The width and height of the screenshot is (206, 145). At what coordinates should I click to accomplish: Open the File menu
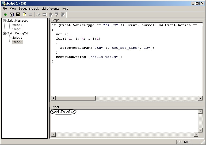(x=5, y=9)
